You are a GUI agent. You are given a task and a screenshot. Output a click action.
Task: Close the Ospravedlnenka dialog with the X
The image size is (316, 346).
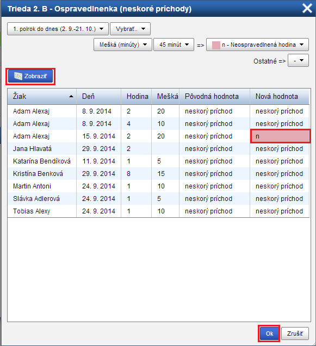(307, 9)
